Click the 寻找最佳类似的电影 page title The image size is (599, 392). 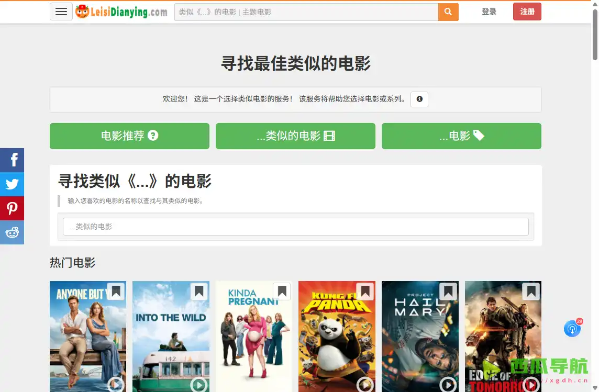pos(296,63)
